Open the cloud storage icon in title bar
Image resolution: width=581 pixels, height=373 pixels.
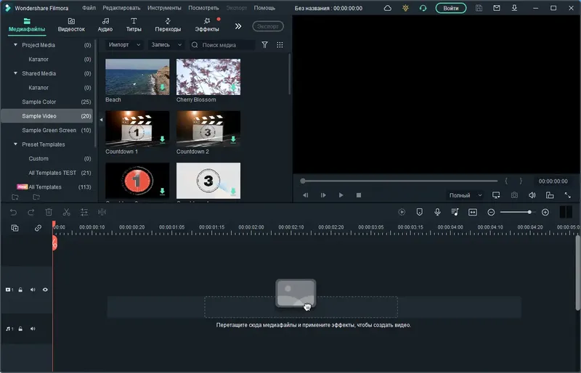pos(387,8)
